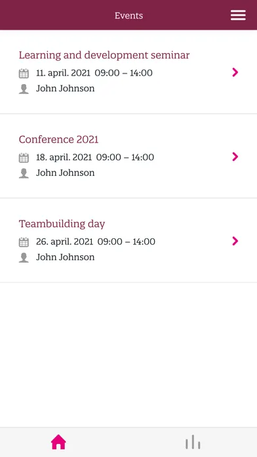Open the statistics bars icon tab

193,442
